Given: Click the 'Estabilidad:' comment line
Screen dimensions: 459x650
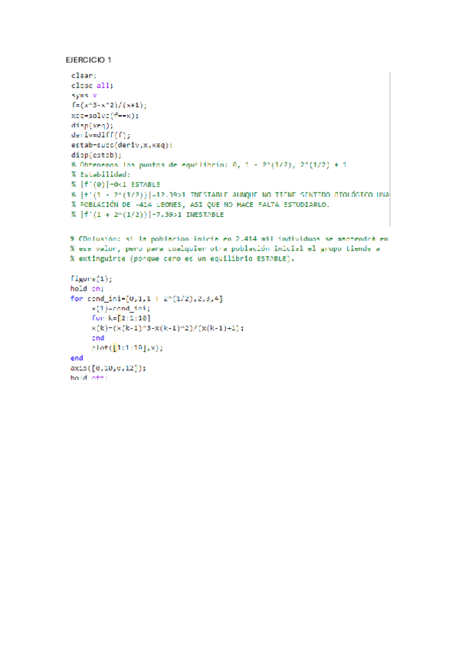Looking at the screenshot, I should tap(100, 175).
